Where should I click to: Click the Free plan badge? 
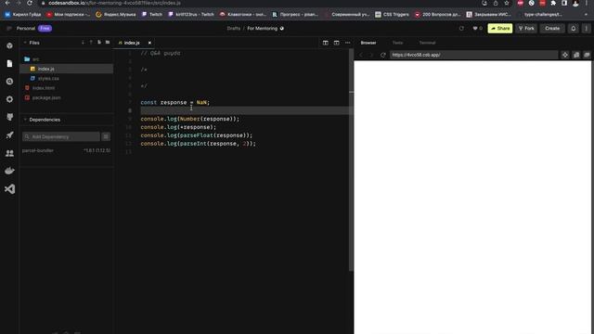45,29
